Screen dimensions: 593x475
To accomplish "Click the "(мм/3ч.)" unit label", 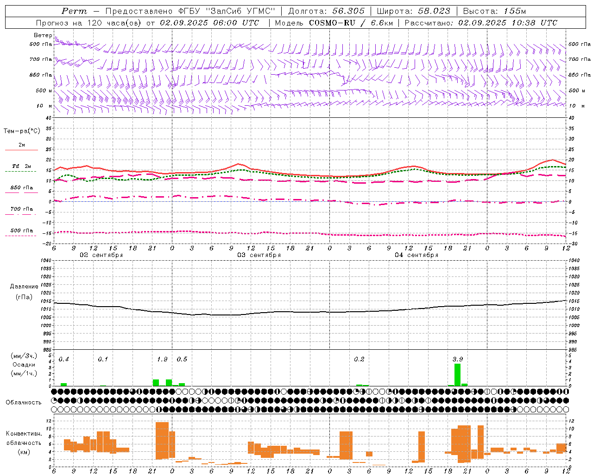I will coord(24,356).
